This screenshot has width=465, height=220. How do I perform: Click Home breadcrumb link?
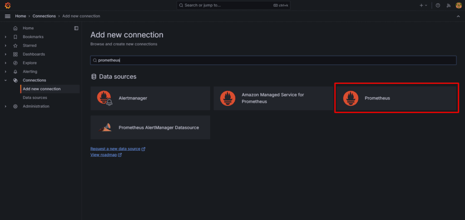pyautogui.click(x=21, y=16)
